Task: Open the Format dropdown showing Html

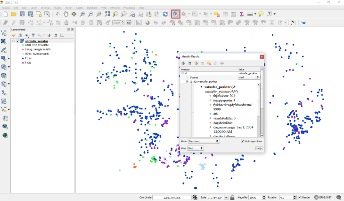Action: coord(249,77)
